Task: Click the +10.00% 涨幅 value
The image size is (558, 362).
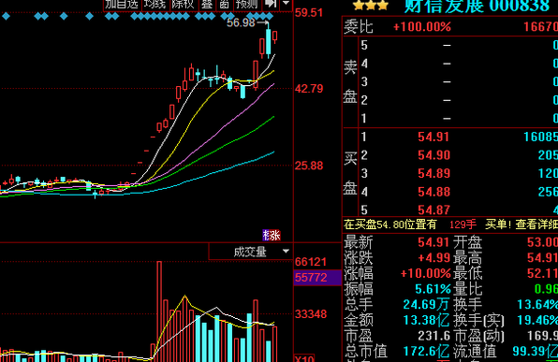Action: pos(426,273)
